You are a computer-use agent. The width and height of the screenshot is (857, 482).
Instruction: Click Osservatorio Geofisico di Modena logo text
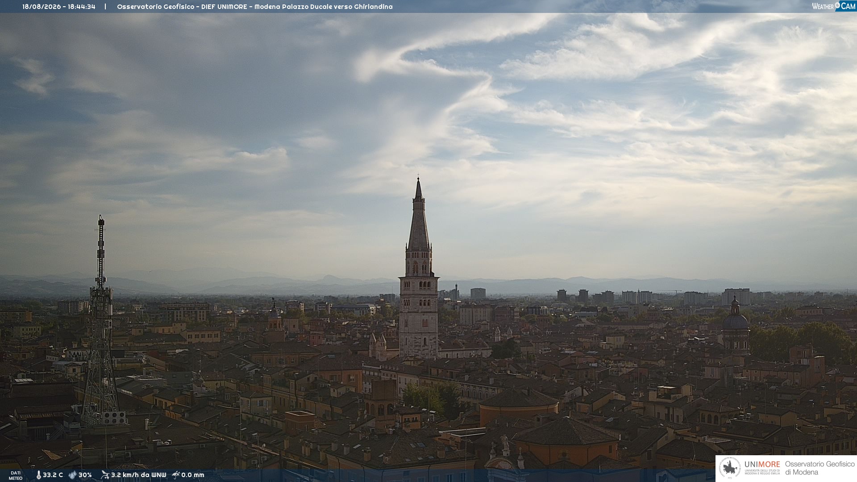820,468
